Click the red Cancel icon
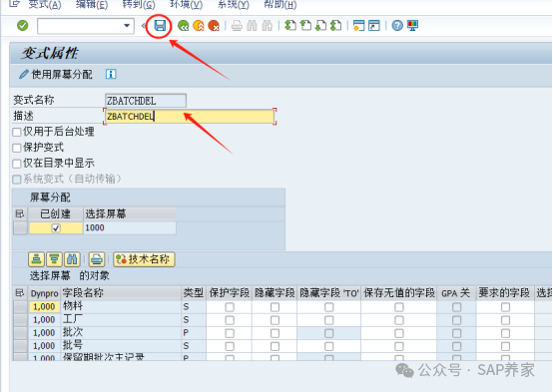The height and width of the screenshot is (392, 553). [x=214, y=26]
